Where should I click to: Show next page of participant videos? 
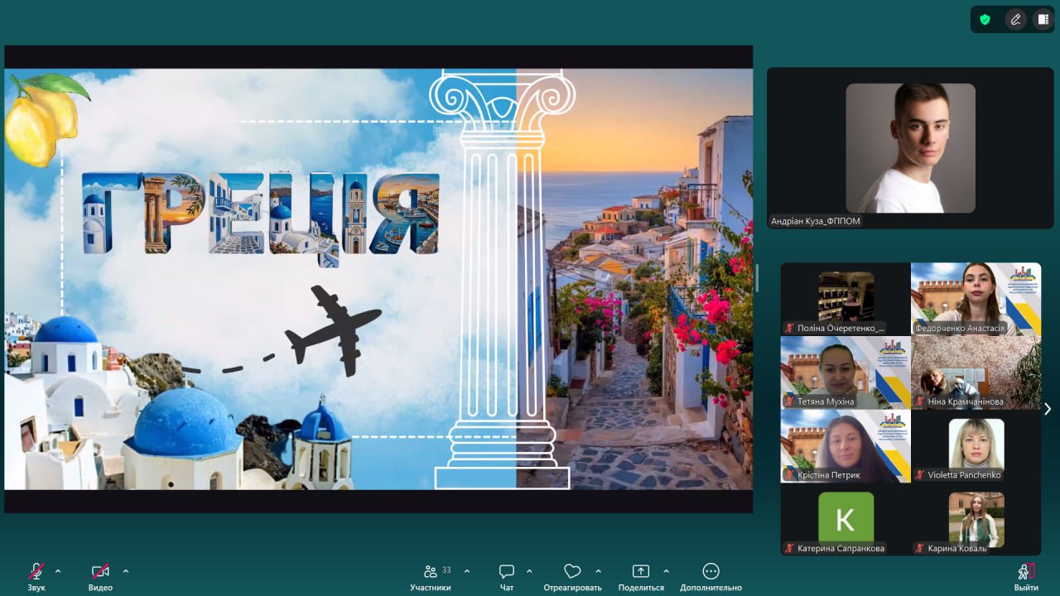point(1047,409)
